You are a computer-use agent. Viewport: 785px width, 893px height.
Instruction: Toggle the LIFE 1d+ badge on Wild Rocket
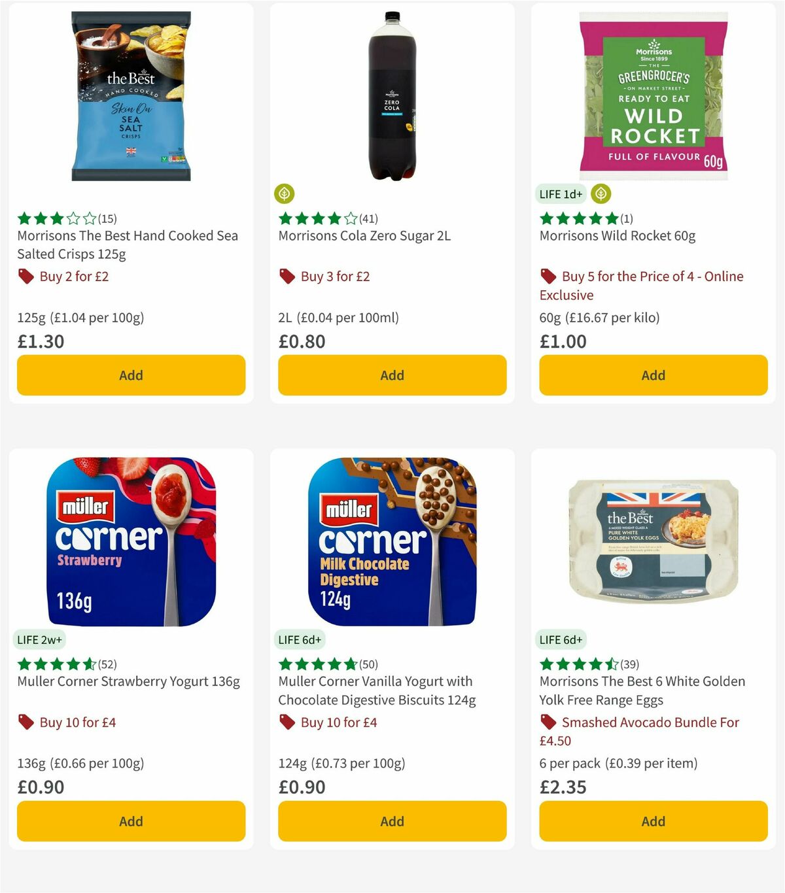click(560, 194)
